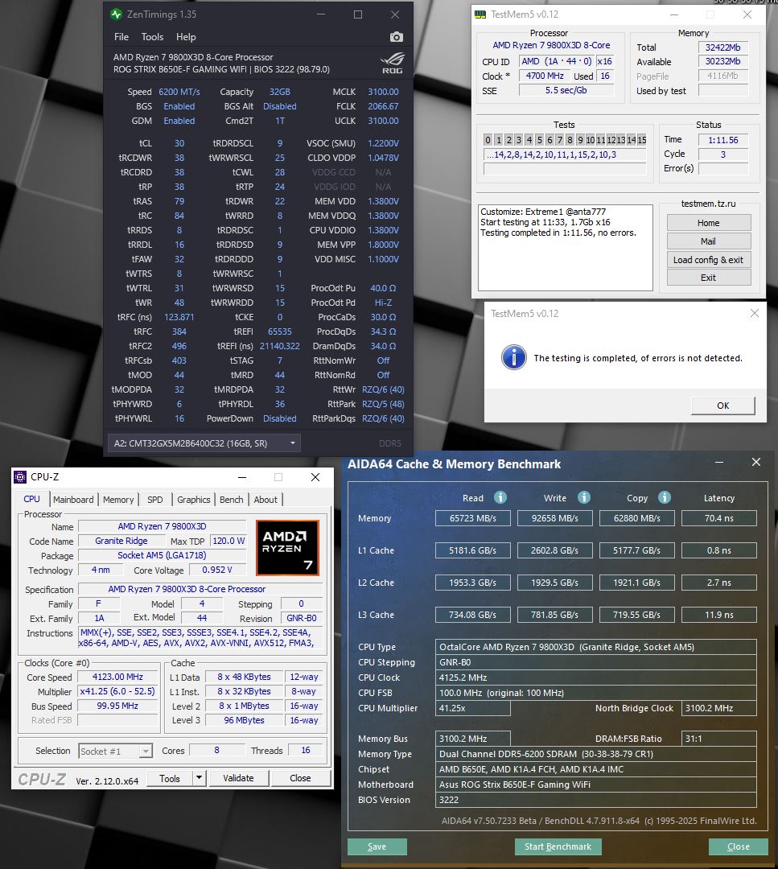Screen dimensions: 778x869
Task: Open the File menu in ZenTimings
Action: click(x=121, y=37)
